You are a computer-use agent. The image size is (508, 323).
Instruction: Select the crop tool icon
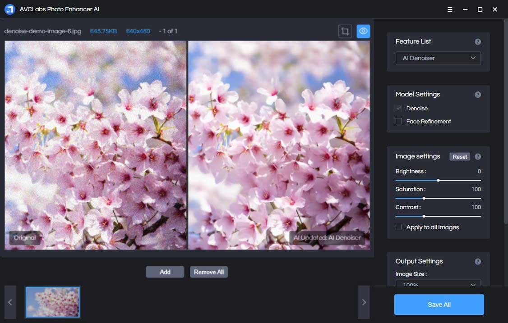345,32
